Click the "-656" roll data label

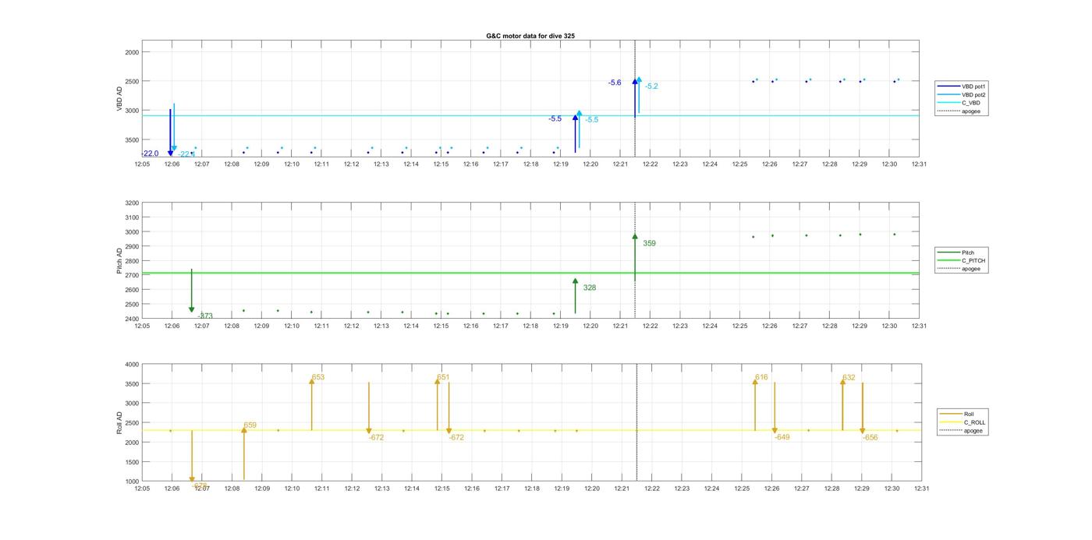(x=870, y=438)
